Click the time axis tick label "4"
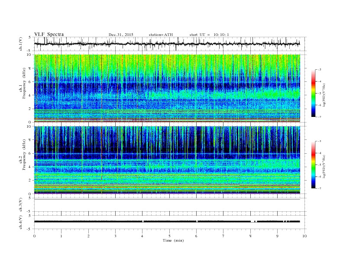This screenshot has height=265, width=343. coord(142,236)
